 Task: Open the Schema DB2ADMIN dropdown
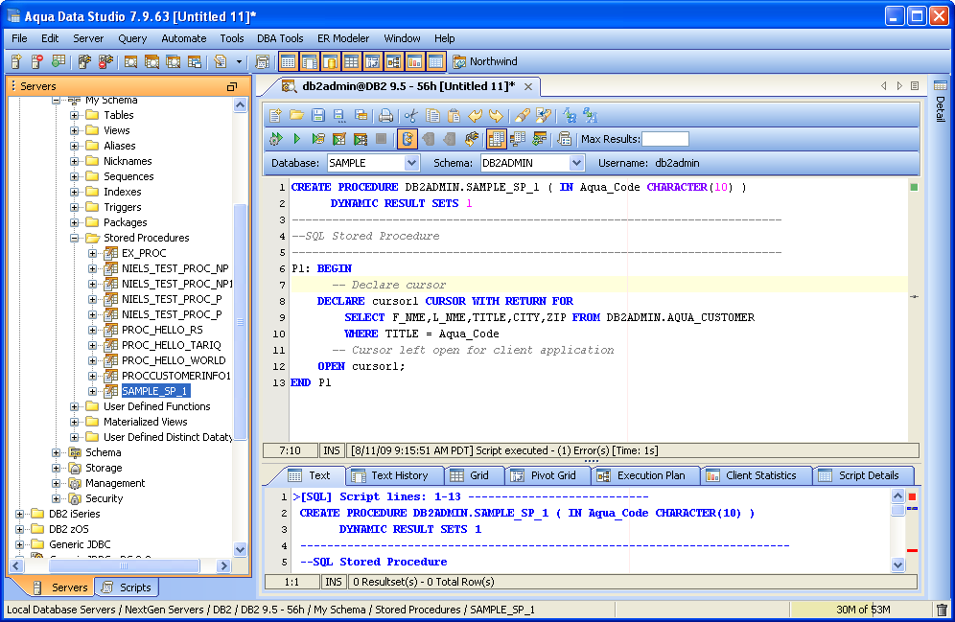click(x=576, y=163)
